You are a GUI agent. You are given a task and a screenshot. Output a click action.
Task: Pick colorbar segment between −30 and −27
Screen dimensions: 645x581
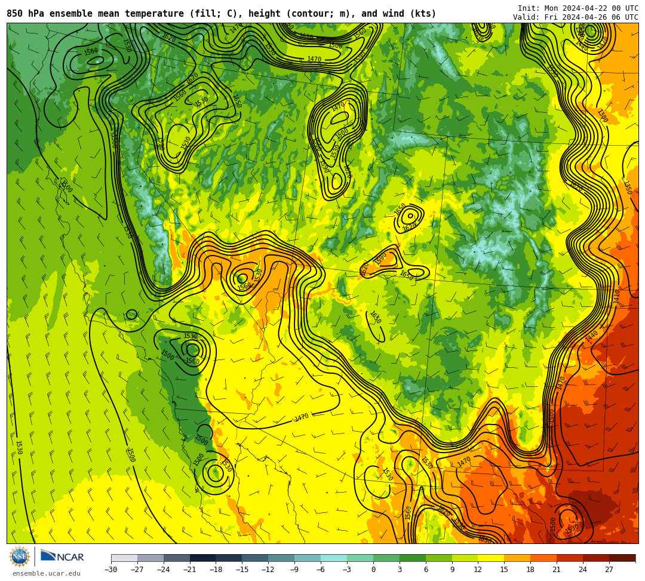click(124, 558)
